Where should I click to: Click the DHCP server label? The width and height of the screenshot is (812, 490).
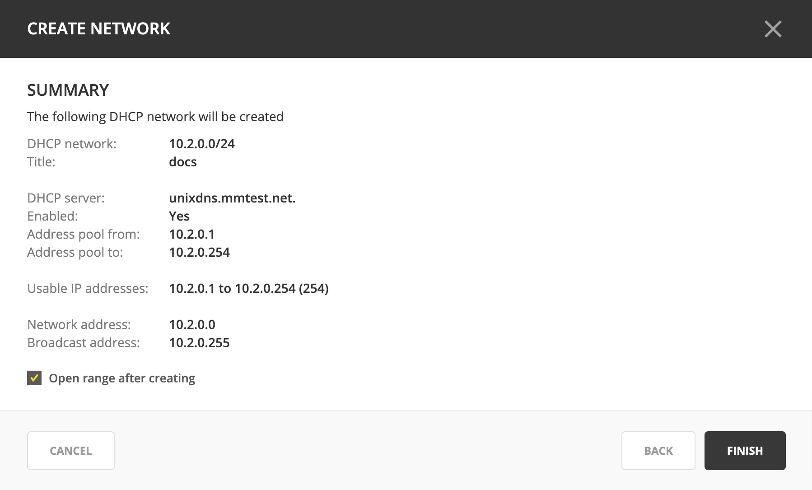(66, 198)
